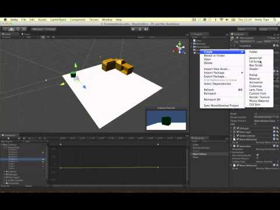Choose C# Script from Create submenu
The image size is (280, 210).
(x=255, y=61)
